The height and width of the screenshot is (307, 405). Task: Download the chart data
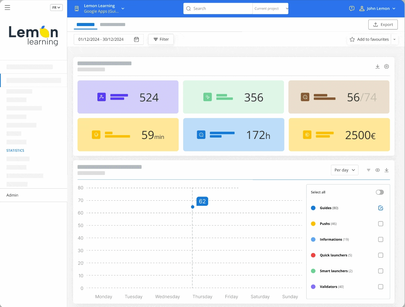(x=386, y=170)
